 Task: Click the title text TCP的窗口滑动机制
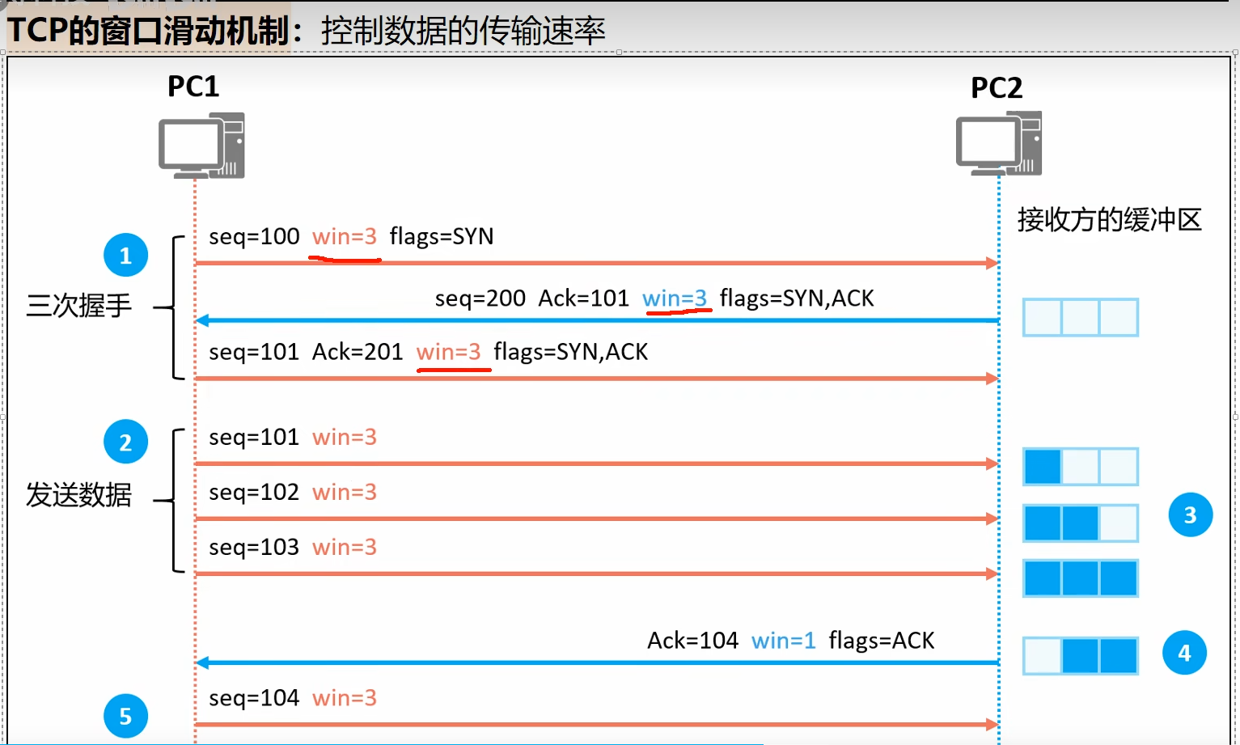(148, 31)
